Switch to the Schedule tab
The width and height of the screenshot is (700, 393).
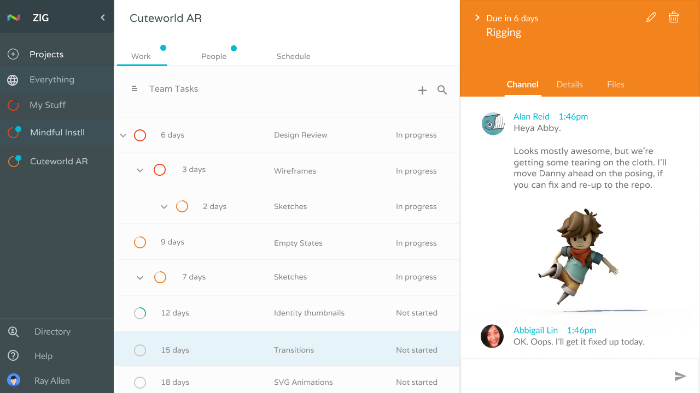[293, 56]
